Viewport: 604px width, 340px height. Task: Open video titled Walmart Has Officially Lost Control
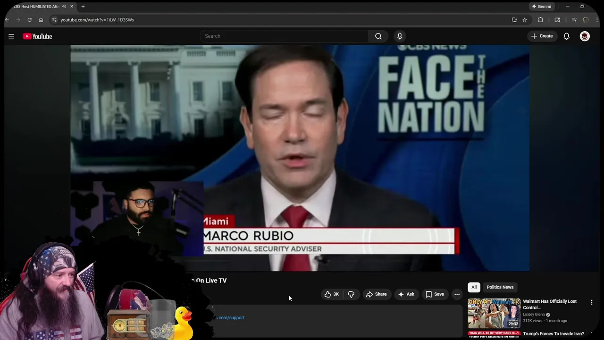click(550, 304)
